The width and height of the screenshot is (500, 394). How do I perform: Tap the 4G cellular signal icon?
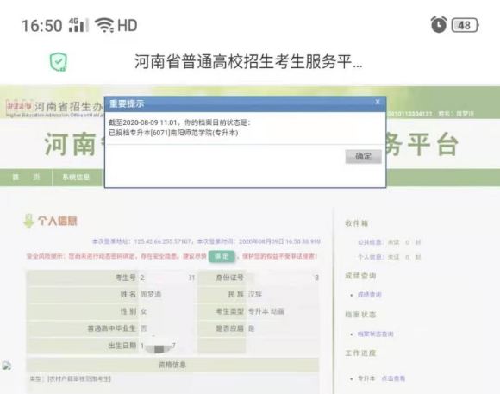click(78, 25)
